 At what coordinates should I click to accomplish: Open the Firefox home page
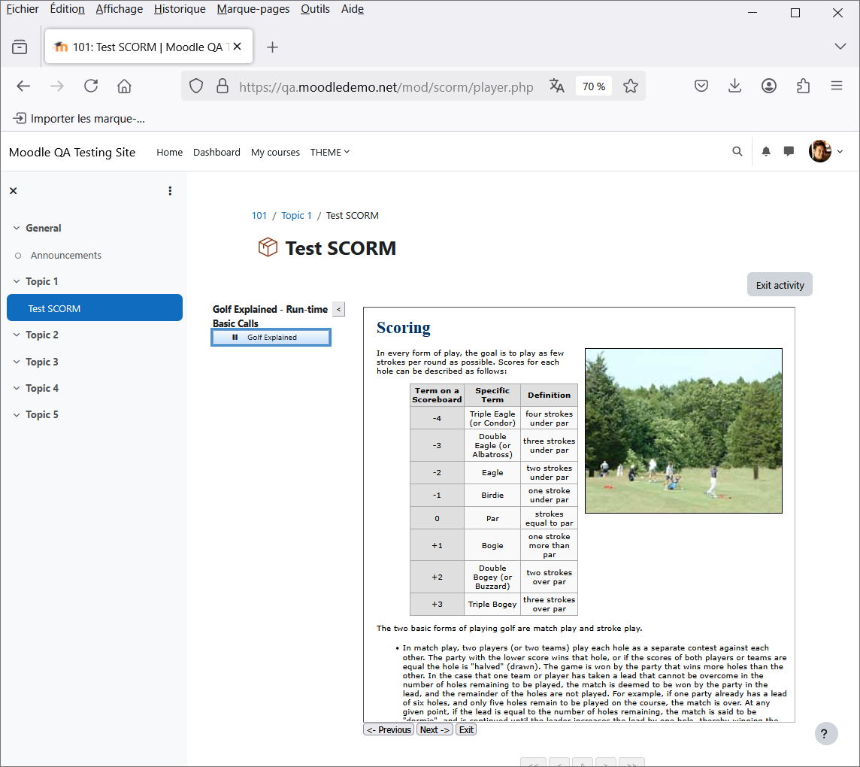click(125, 86)
